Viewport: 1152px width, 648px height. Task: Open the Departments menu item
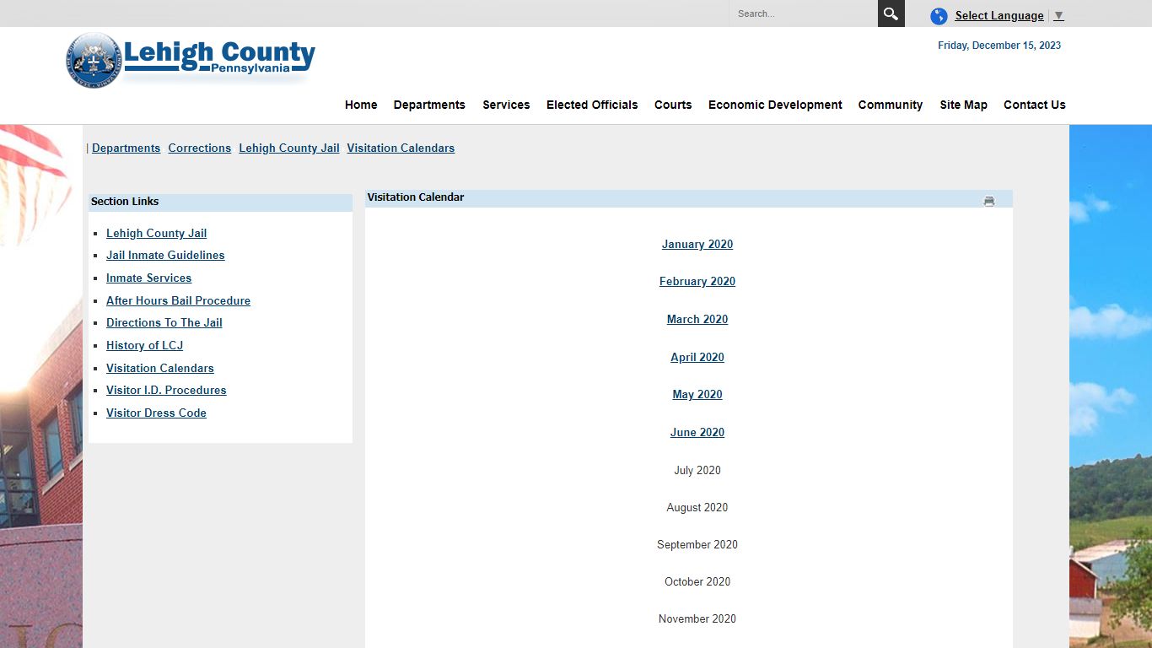pyautogui.click(x=429, y=105)
